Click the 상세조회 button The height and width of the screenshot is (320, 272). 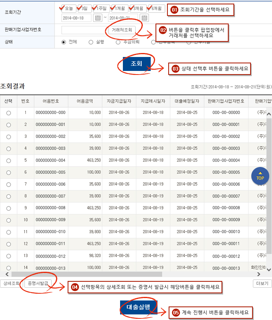12,283
